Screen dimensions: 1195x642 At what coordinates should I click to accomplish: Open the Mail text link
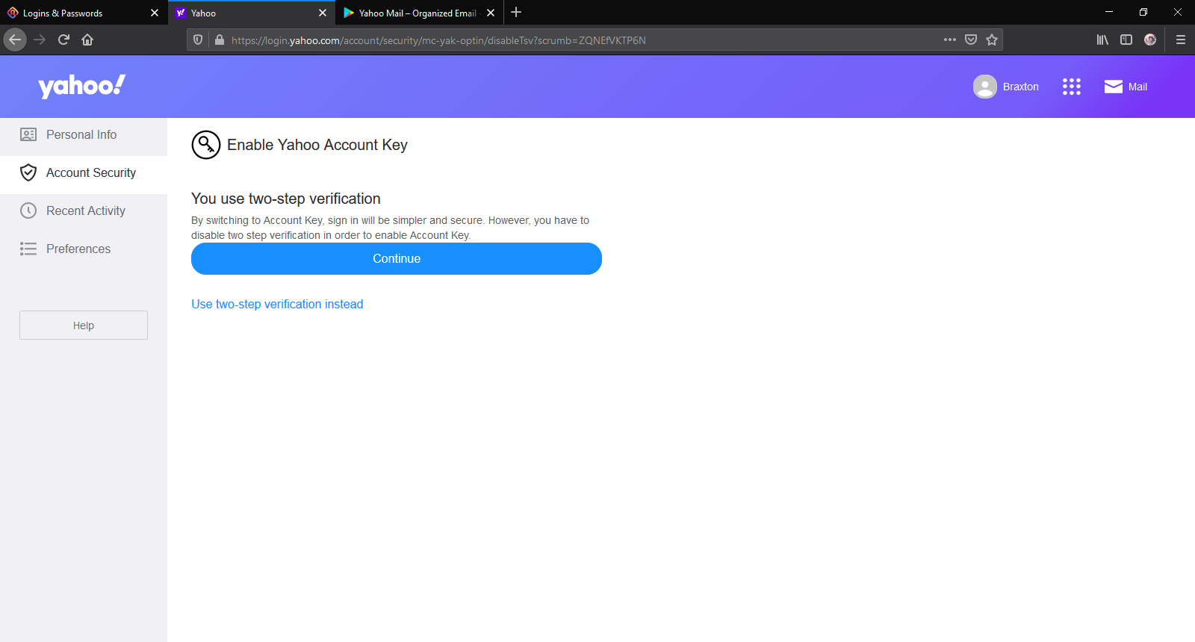1137,87
